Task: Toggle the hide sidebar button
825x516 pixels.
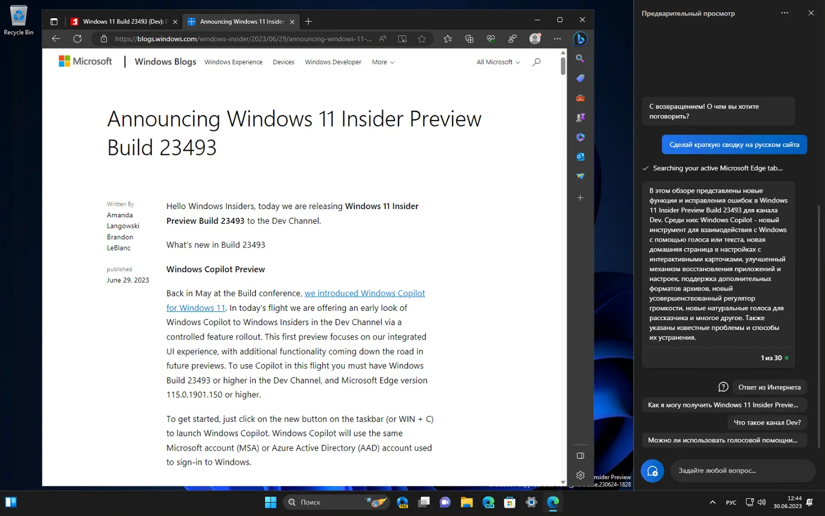Action: pyautogui.click(x=580, y=455)
